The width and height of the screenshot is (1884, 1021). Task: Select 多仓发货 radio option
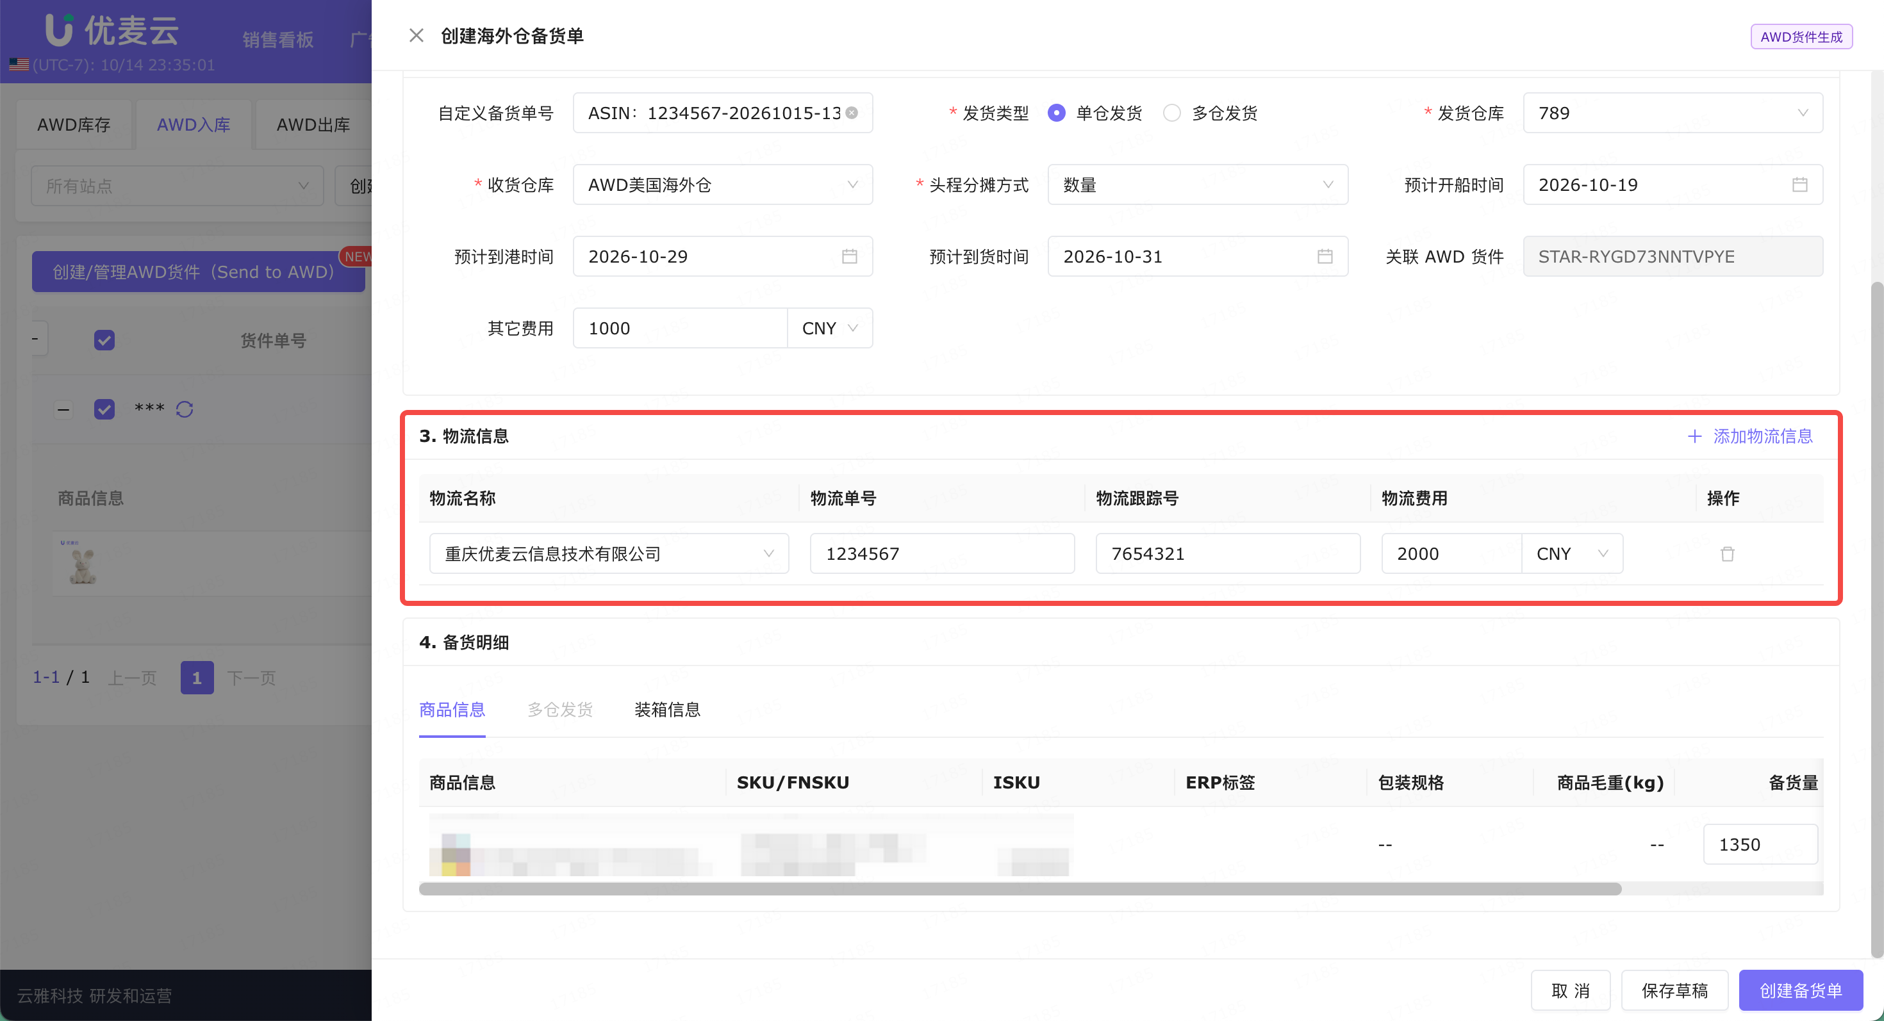click(1171, 113)
